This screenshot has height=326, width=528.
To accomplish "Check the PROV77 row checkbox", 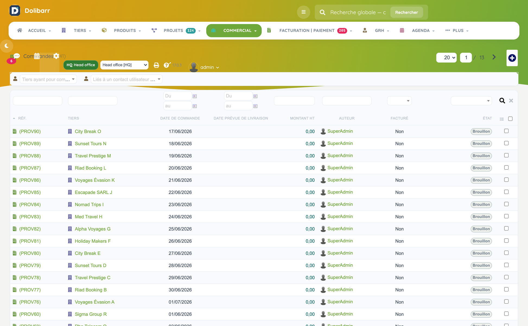I will [x=506, y=289].
